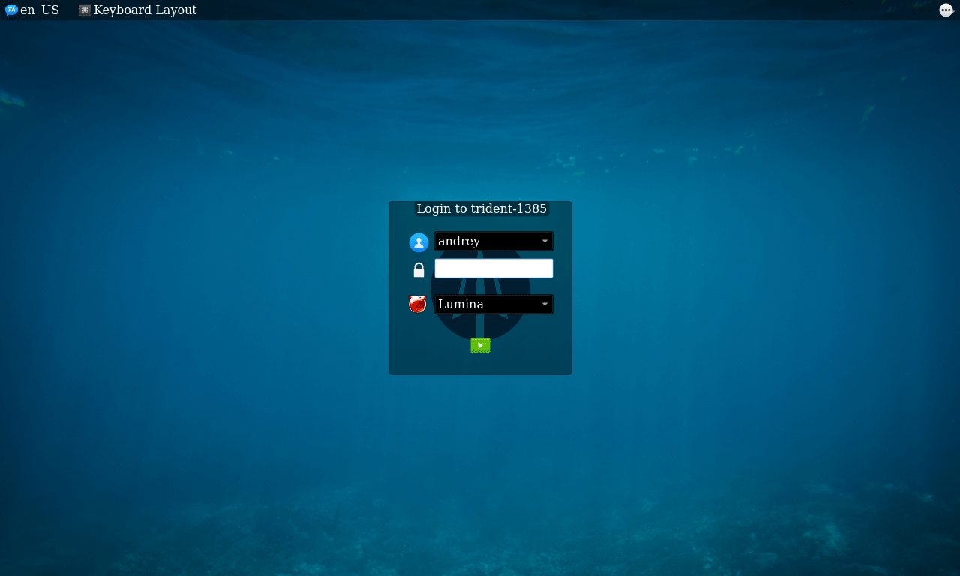The width and height of the screenshot is (960, 576).
Task: Expand the andrey username dropdown
Action: [493, 241]
